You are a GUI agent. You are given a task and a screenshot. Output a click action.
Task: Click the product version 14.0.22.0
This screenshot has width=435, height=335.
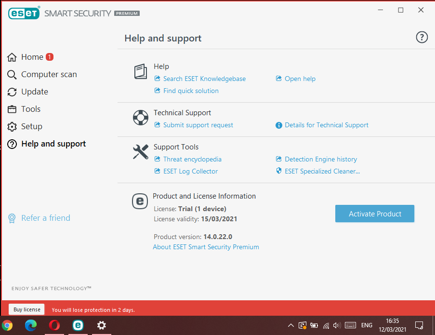(x=218, y=237)
